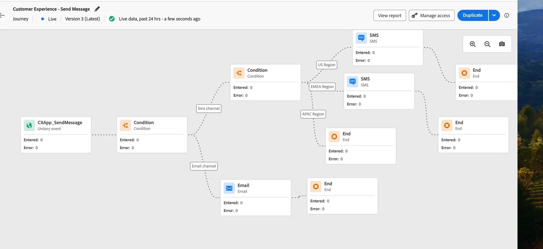The width and height of the screenshot is (543, 249).
Task: Click the Manage access button
Action: [432, 15]
